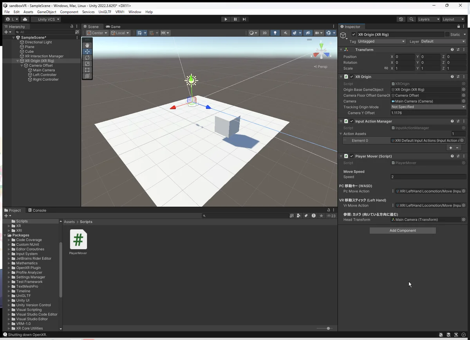Toggle scene lighting with the lightbulb icon
Viewport: 470px width, 340px height.
click(x=275, y=33)
